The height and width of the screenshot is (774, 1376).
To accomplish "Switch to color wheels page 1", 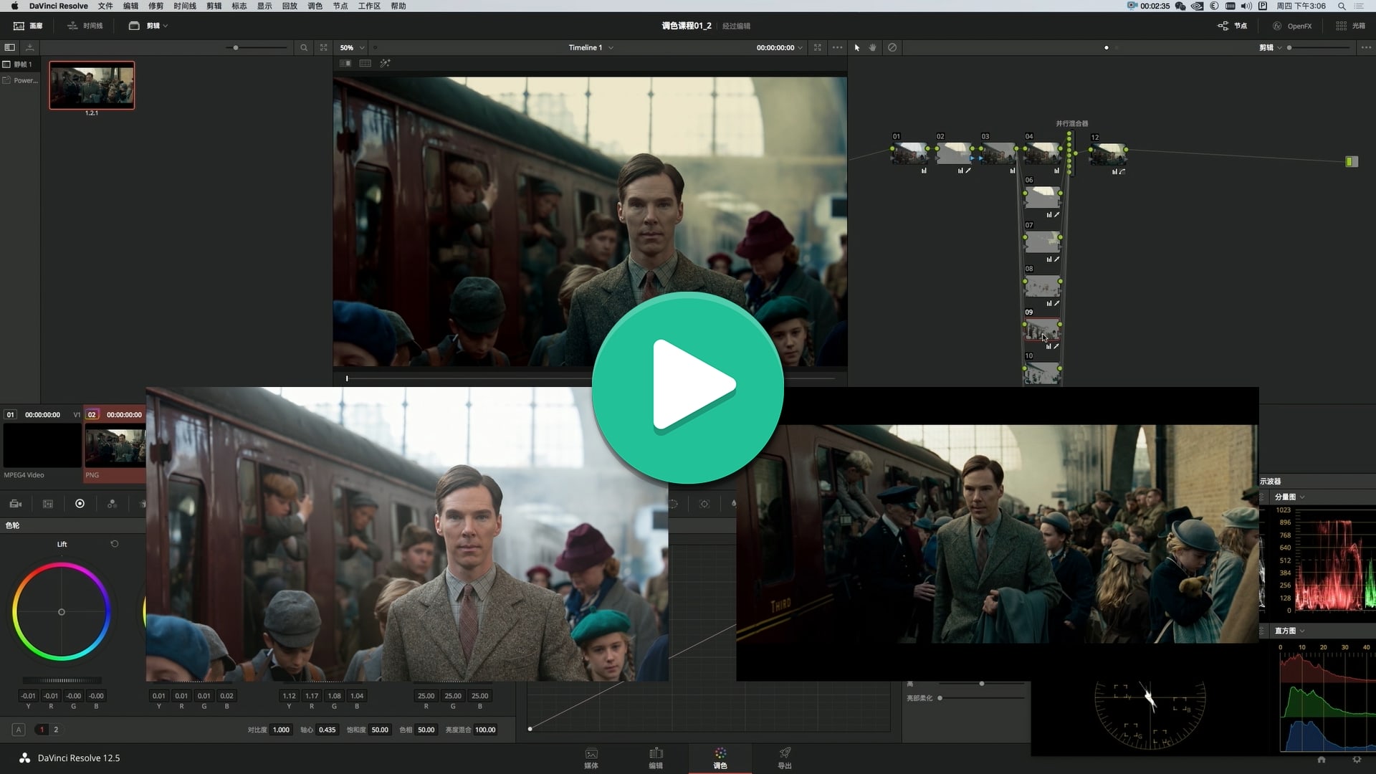I will tap(42, 730).
